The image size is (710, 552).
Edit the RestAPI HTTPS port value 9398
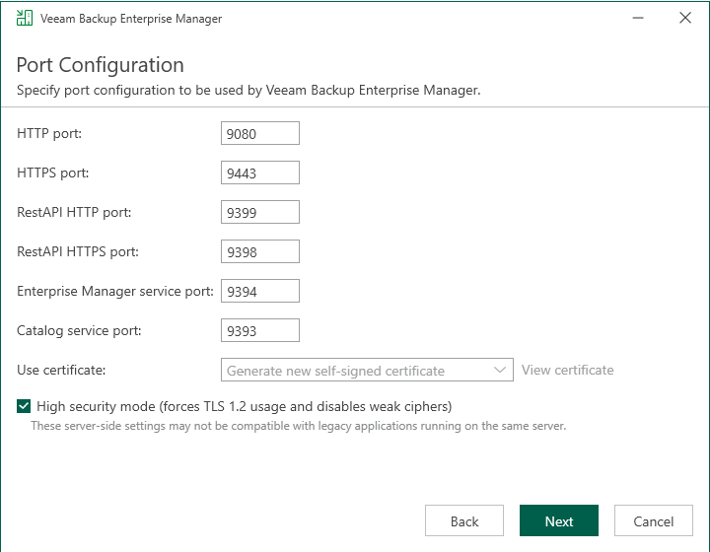259,252
